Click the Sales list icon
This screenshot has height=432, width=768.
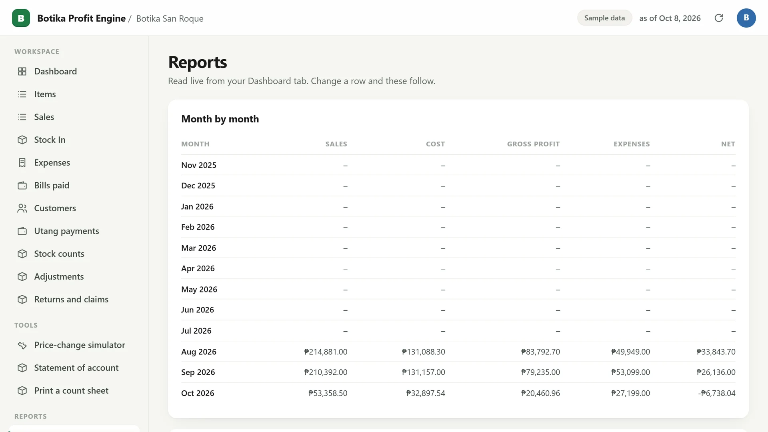point(22,117)
